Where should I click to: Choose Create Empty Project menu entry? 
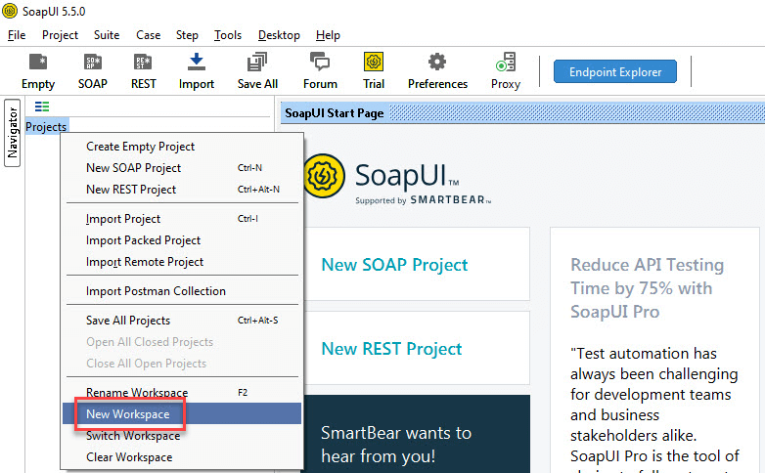(140, 147)
